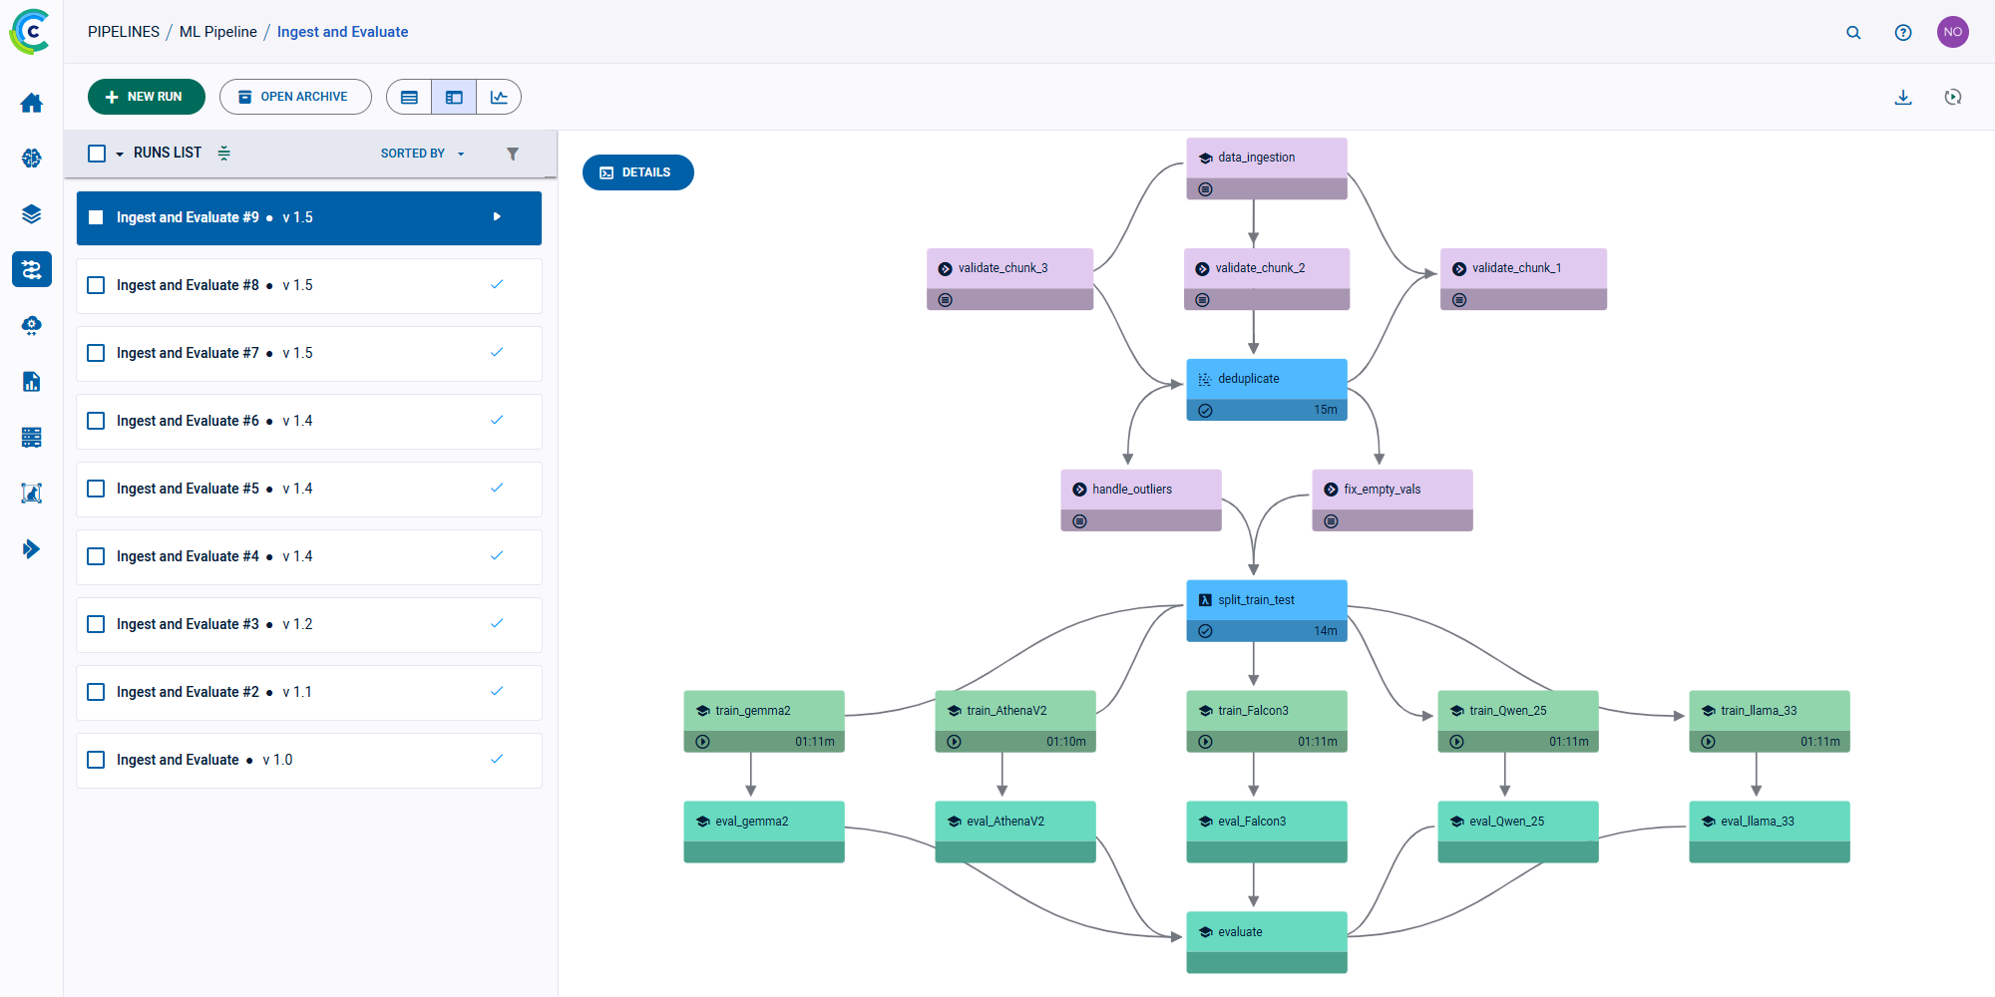
Task: Open the Dashboard home icon in sidebar
Action: [31, 103]
